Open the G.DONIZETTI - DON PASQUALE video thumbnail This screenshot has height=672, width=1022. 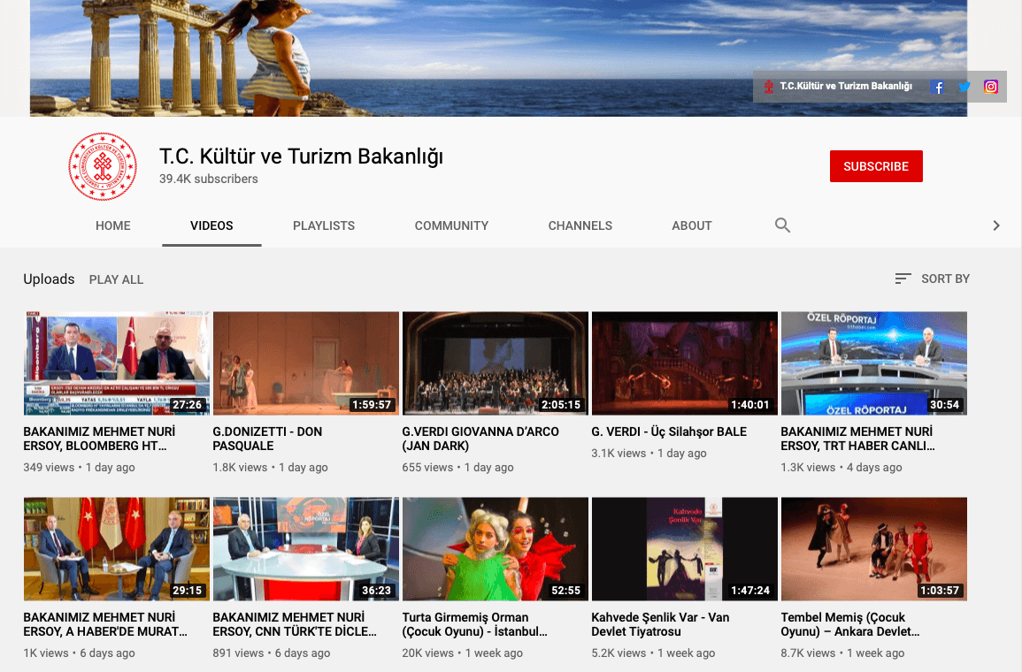305,363
